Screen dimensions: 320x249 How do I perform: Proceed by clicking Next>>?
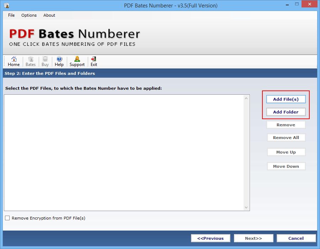click(254, 238)
